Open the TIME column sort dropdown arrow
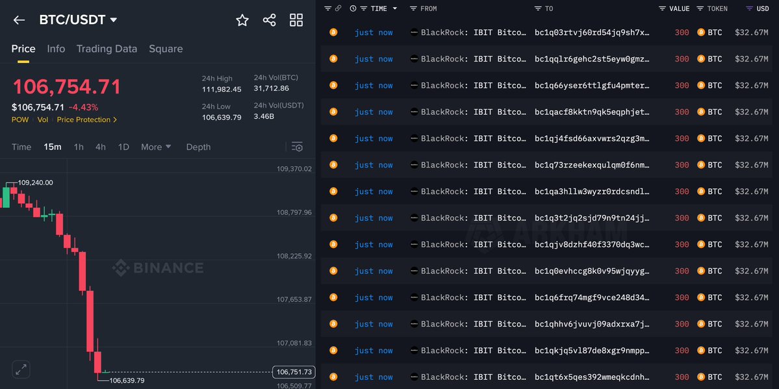 click(395, 8)
